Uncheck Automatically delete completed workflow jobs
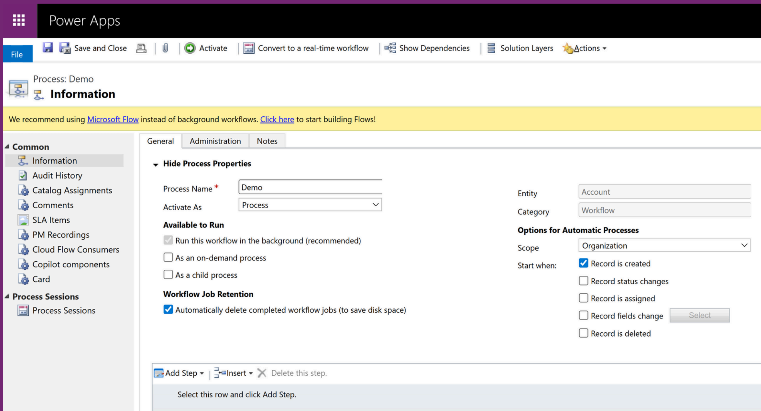Image resolution: width=761 pixels, height=411 pixels. [x=168, y=310]
